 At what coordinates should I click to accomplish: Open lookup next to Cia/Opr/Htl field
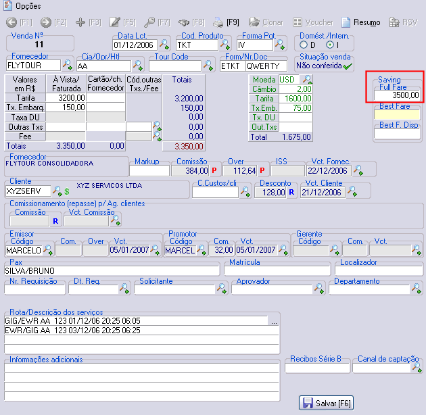[x=138, y=66]
